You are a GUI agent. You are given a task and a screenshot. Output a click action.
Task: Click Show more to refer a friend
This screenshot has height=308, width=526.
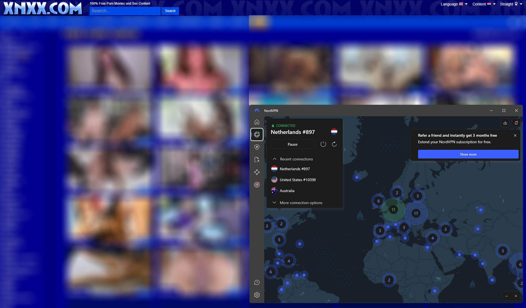[x=468, y=154]
